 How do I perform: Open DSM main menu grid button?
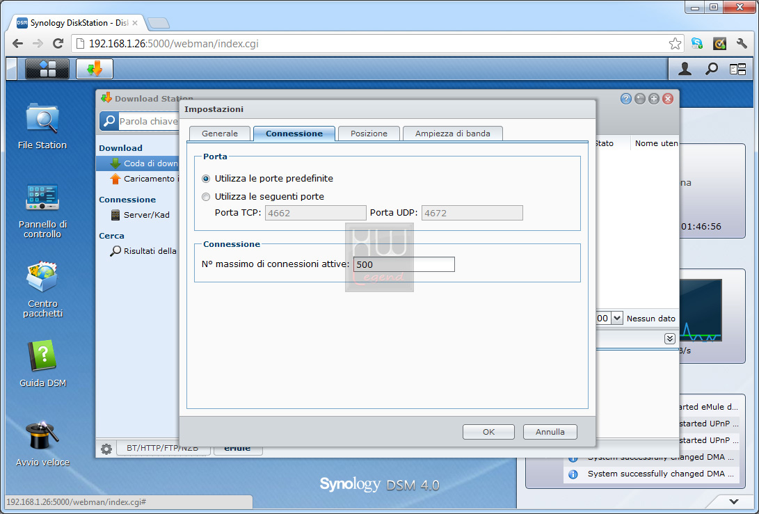pos(47,69)
